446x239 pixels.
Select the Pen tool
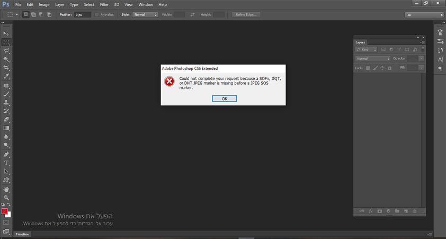coord(6,154)
